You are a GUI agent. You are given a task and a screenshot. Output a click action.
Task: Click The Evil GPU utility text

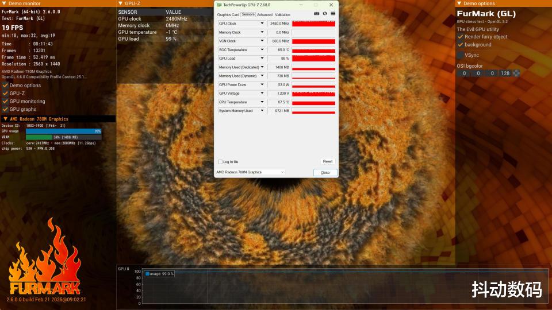click(478, 29)
